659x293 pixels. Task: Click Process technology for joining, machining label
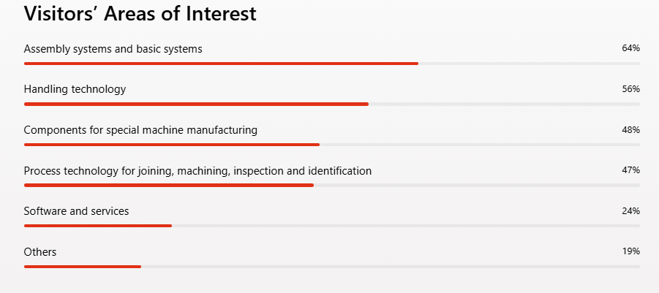pyautogui.click(x=197, y=171)
